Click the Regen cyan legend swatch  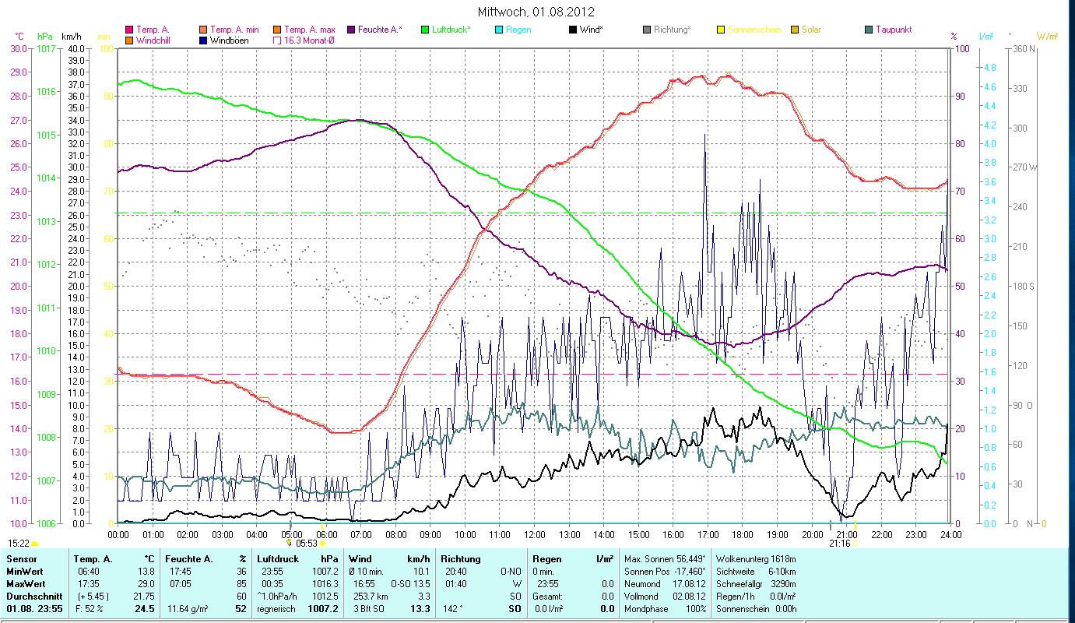coord(499,30)
